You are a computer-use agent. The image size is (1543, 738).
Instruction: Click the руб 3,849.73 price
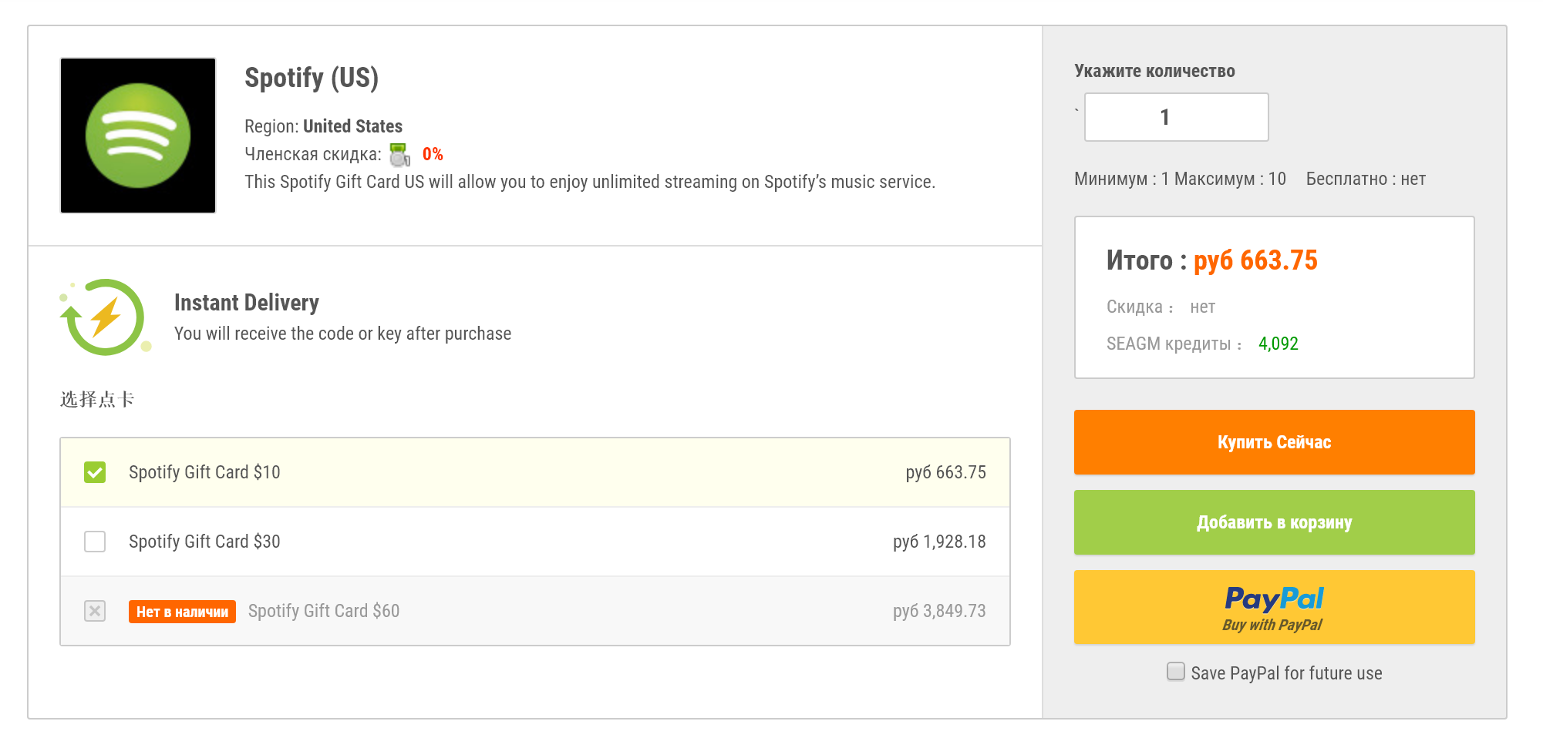(940, 611)
